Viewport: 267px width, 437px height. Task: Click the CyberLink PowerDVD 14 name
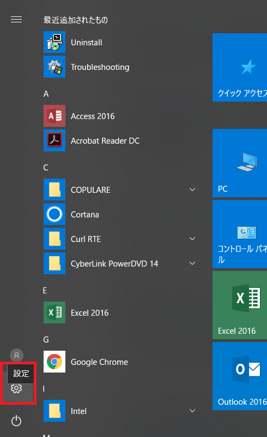coord(114,264)
